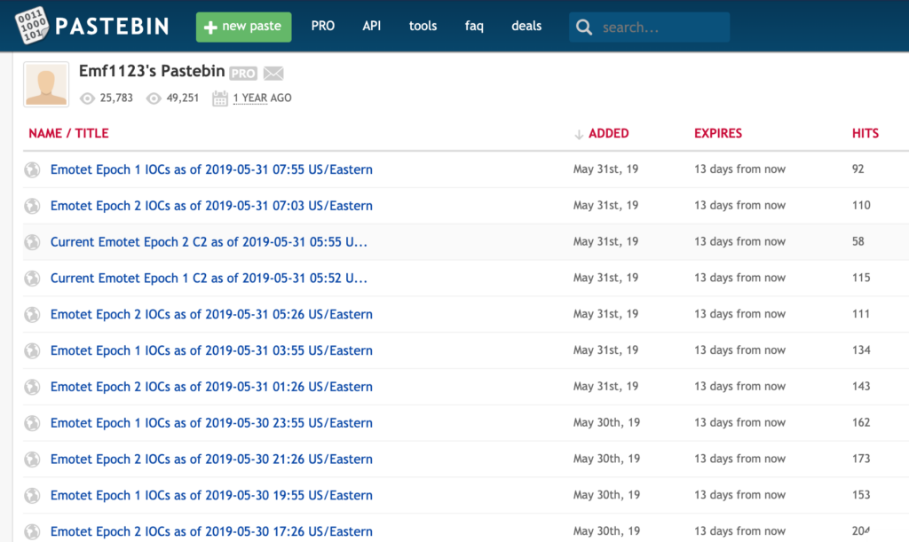The image size is (909, 542).
Task: Click hits value 92 in first row
Action: pos(858,169)
